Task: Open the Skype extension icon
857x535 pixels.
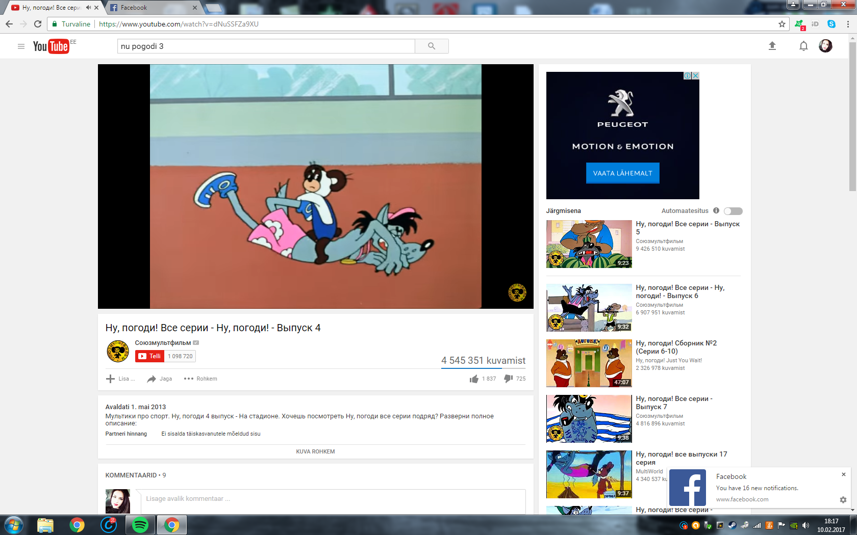Action: coord(831,24)
